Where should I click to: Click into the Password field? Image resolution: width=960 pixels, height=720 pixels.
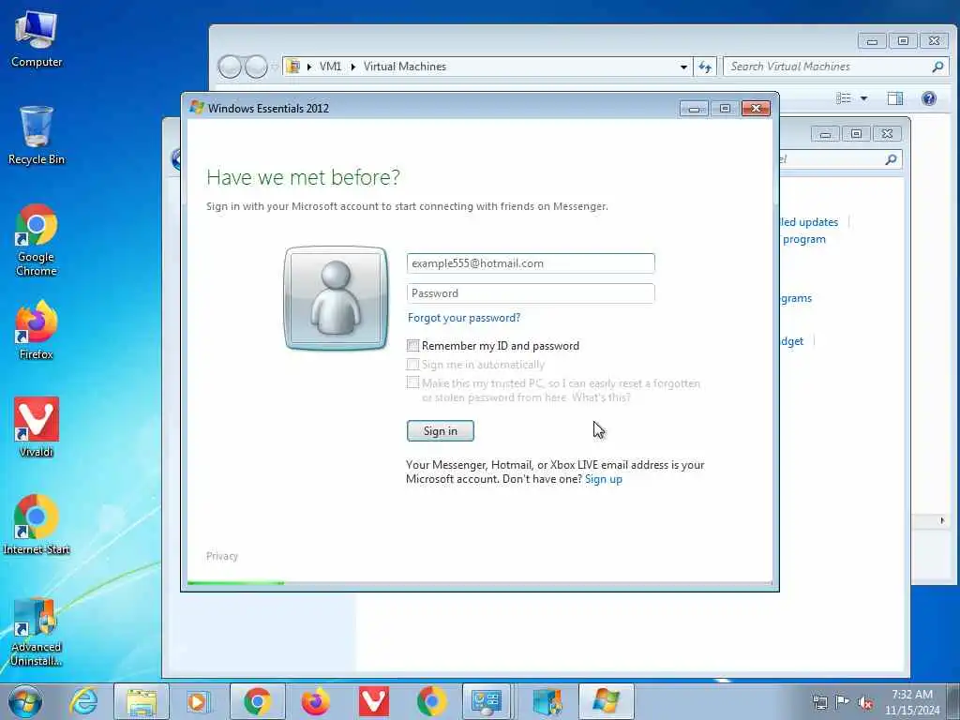531,293
